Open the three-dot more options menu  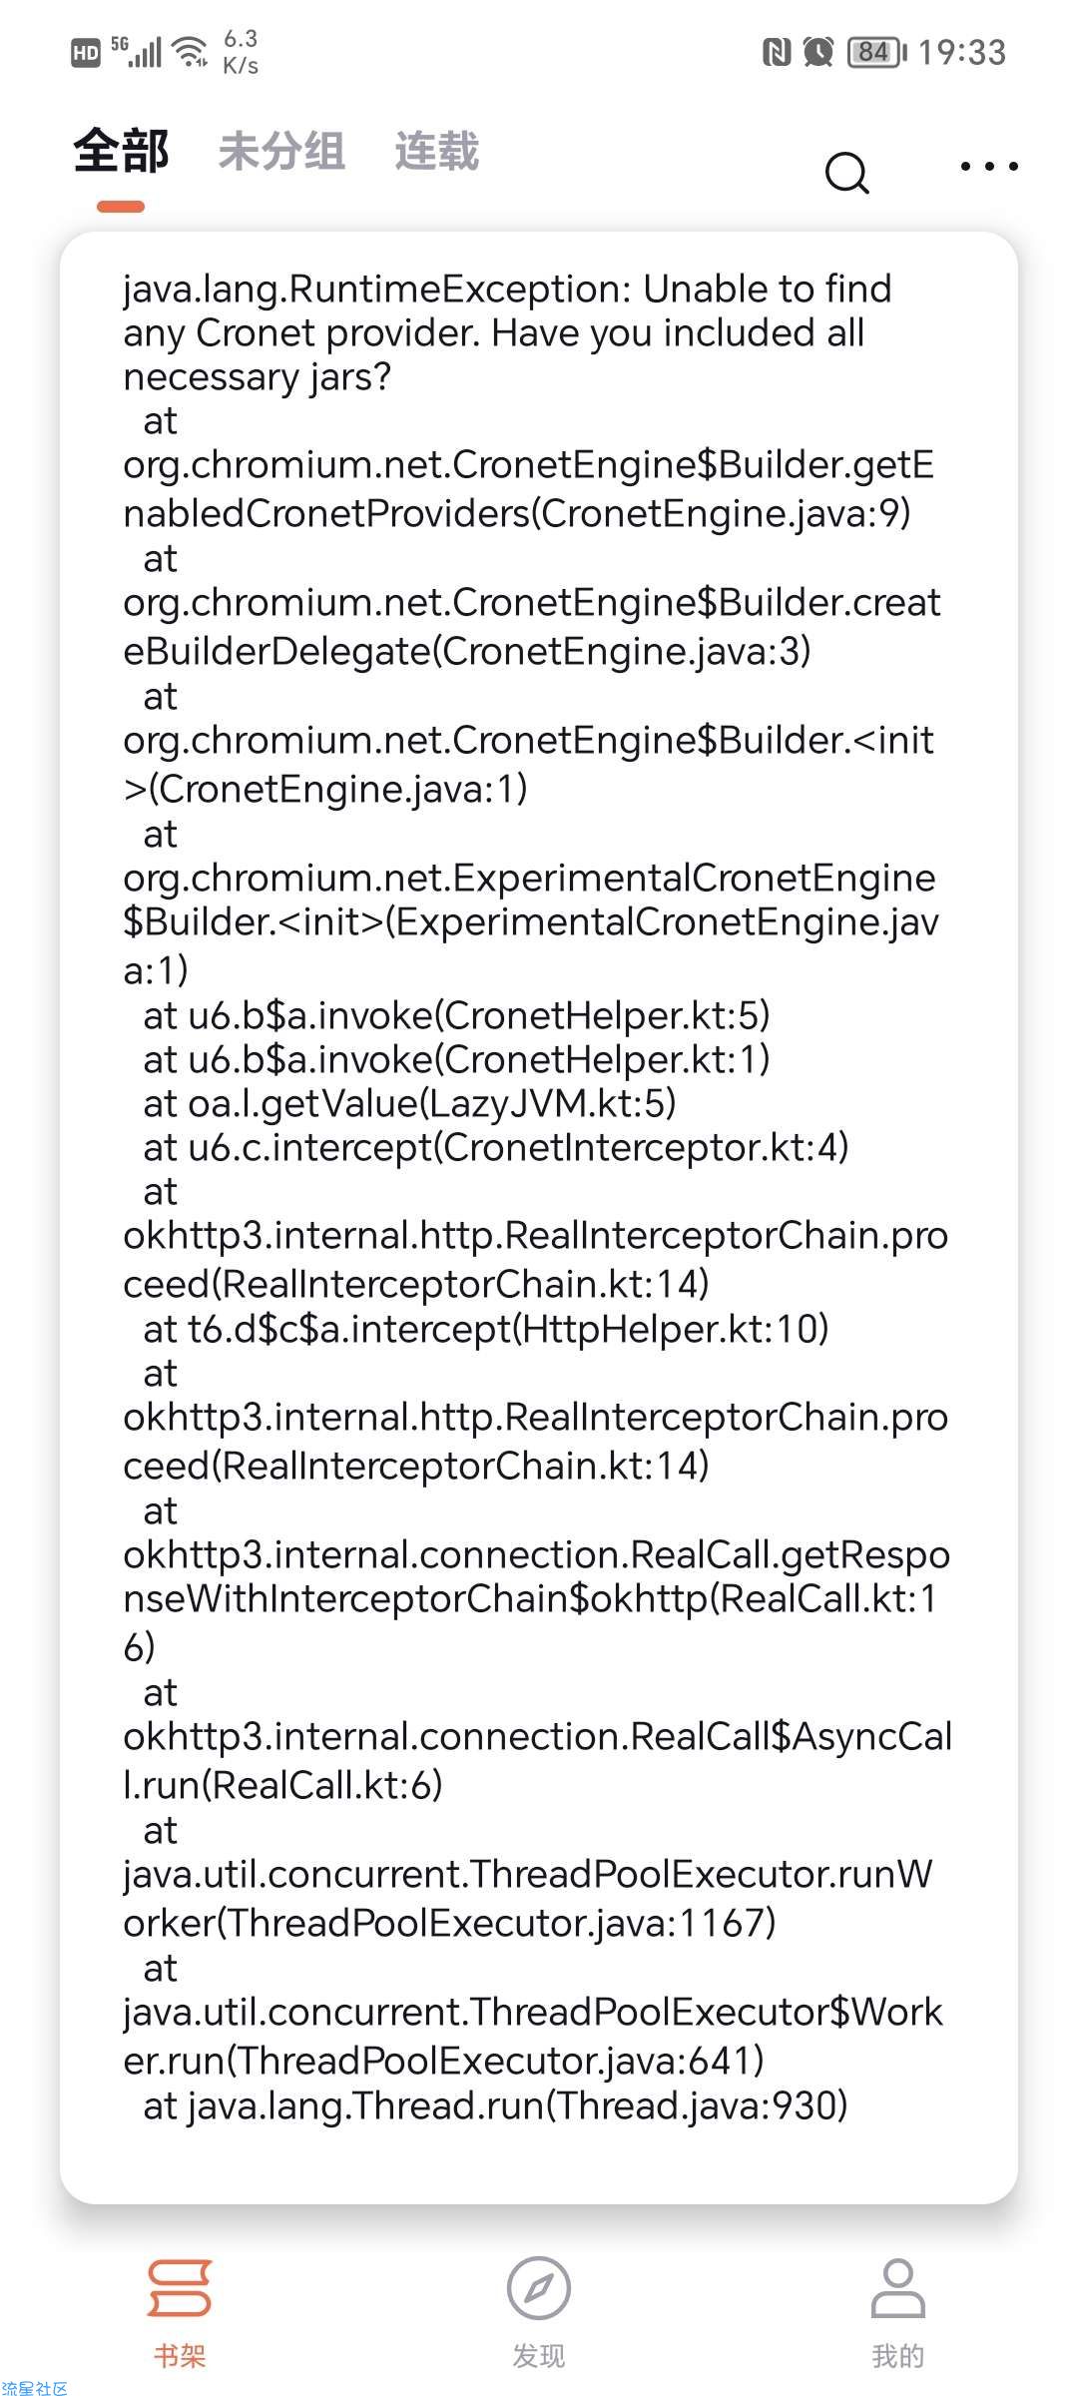pos(988,167)
